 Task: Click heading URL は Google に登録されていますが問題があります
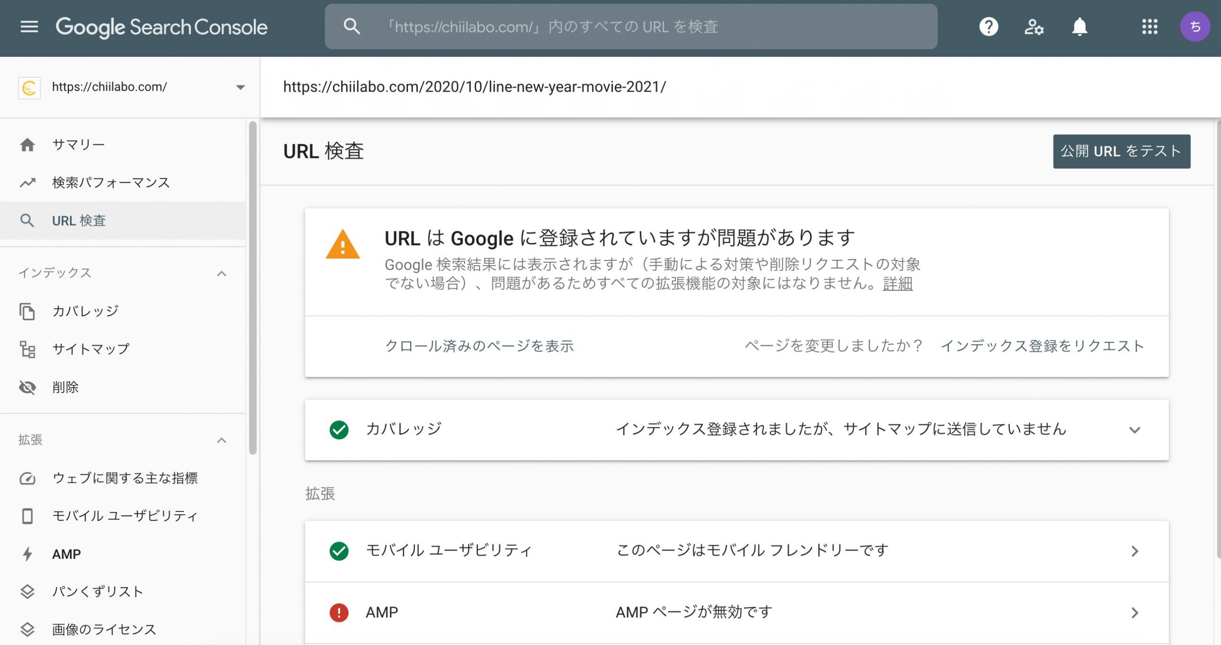pos(620,238)
